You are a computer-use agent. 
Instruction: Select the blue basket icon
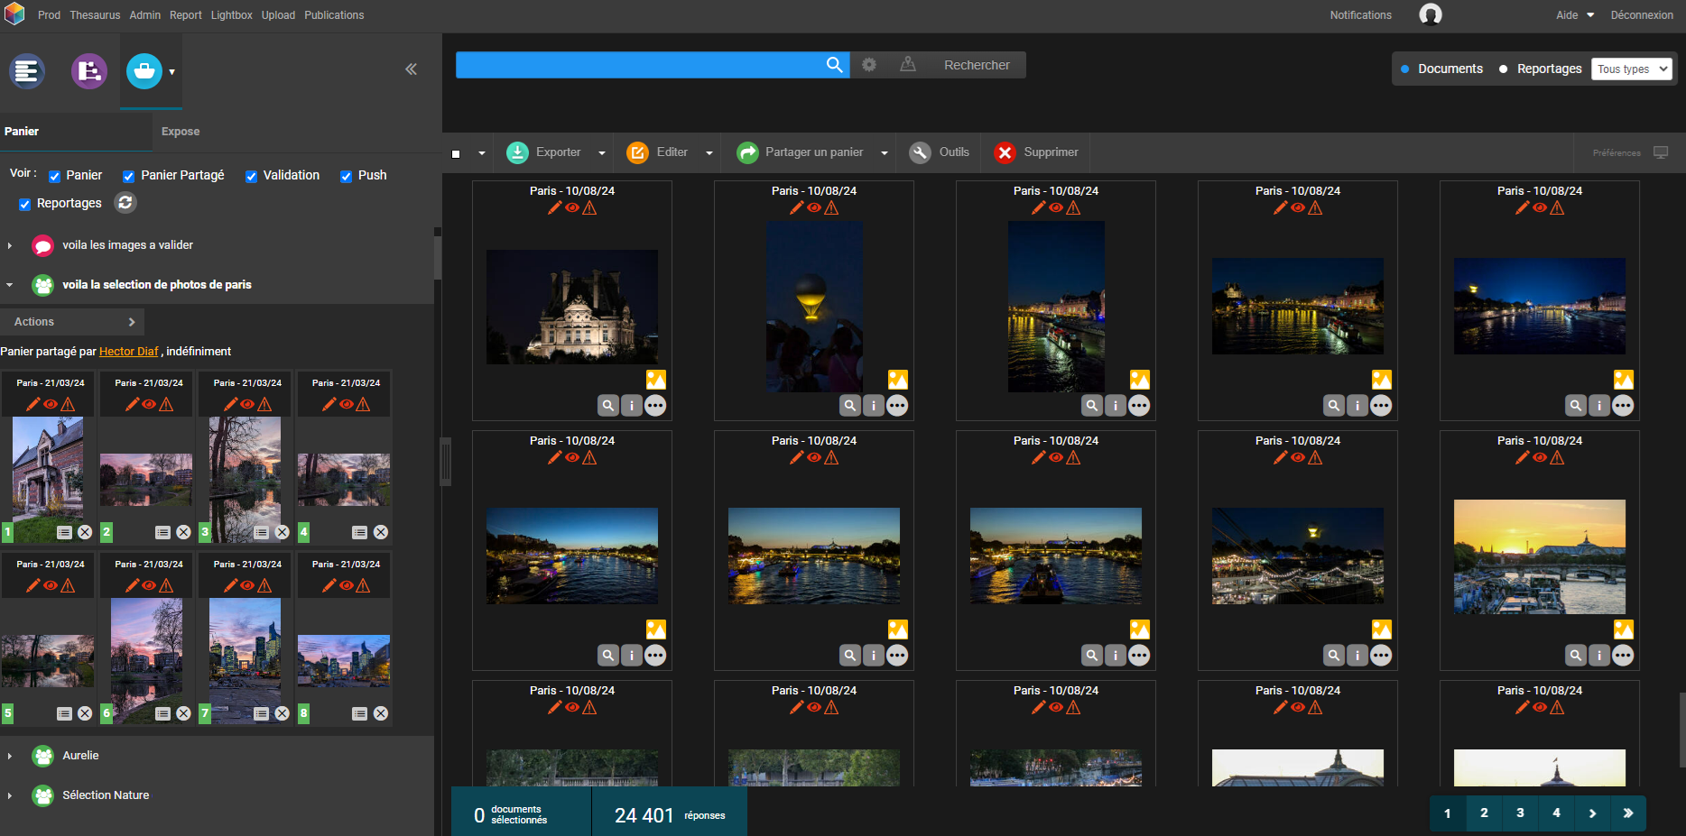[x=144, y=71]
